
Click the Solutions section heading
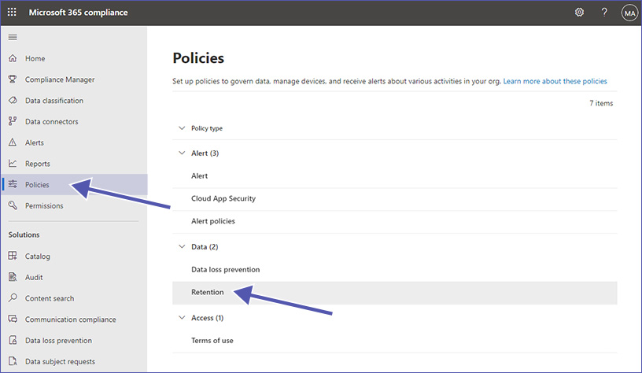point(24,235)
